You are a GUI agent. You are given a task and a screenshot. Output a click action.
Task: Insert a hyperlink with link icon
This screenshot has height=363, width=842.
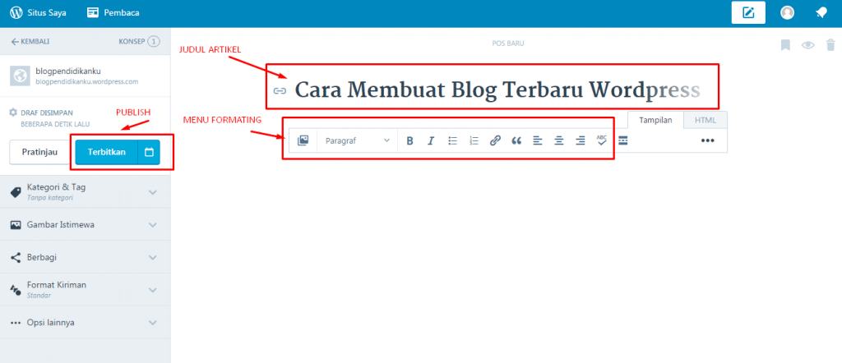[x=495, y=140]
